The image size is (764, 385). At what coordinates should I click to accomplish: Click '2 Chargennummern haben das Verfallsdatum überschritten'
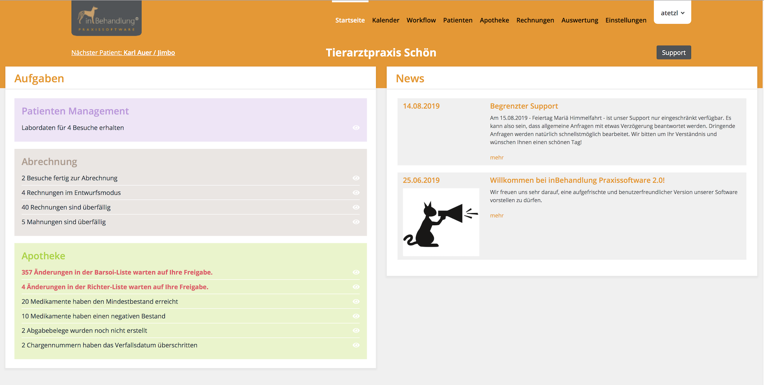pos(109,345)
